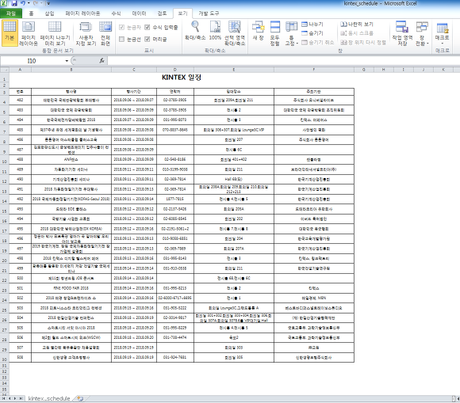
Task: Click 창 위치 다시 정렬 reset window position
Action: pos(363,42)
